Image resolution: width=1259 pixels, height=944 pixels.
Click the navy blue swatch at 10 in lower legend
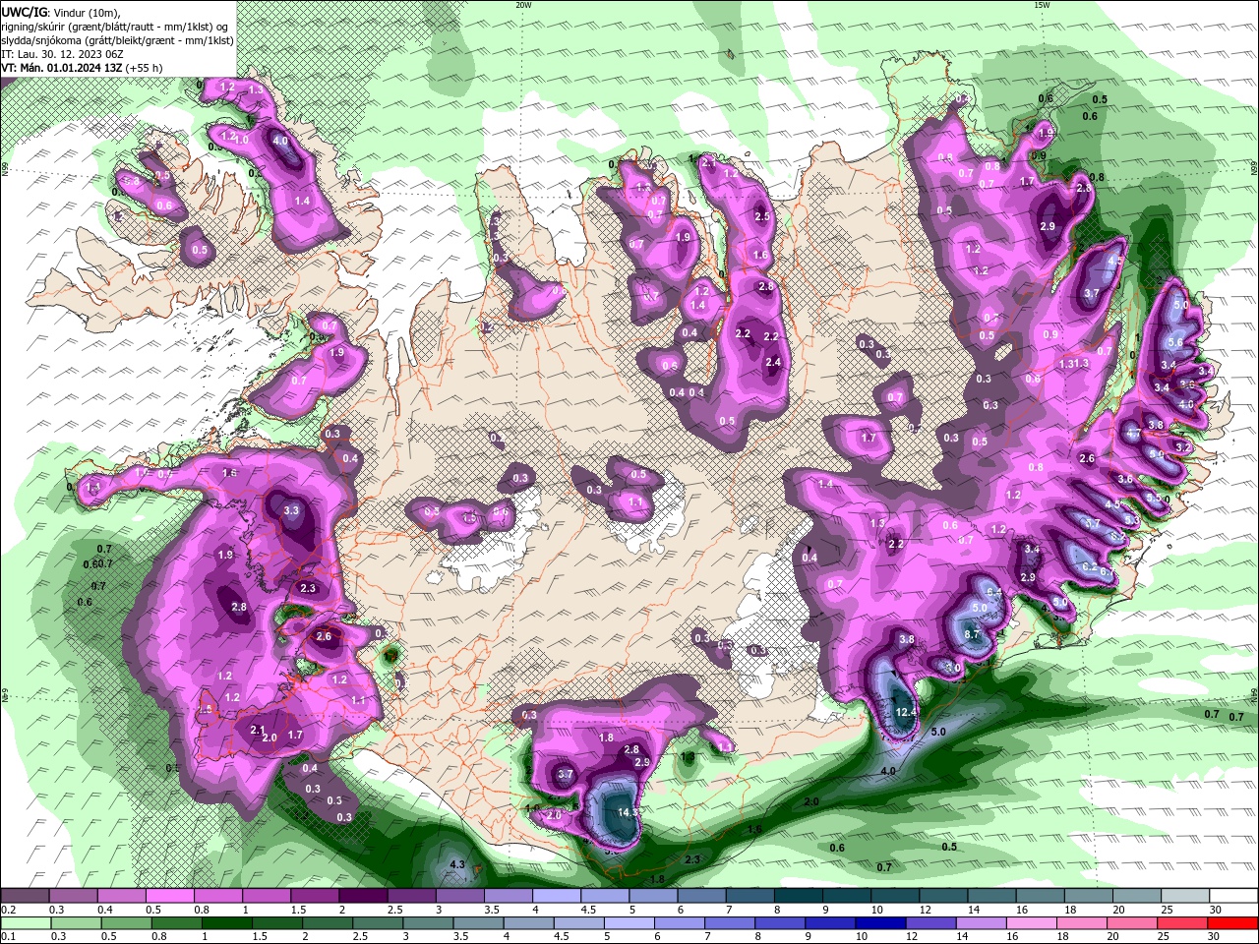880,922
